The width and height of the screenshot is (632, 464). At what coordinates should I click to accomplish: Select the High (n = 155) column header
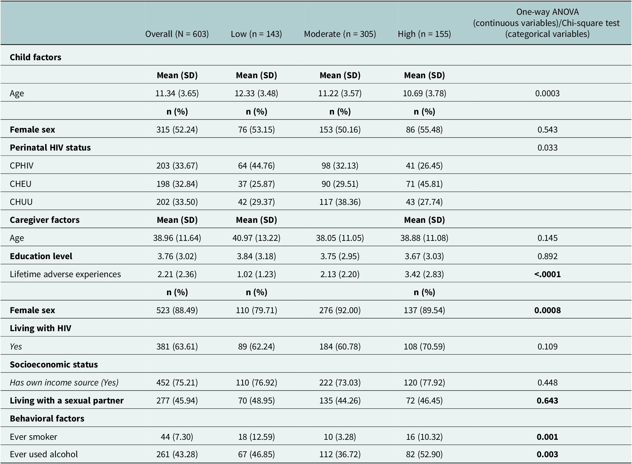click(424, 34)
